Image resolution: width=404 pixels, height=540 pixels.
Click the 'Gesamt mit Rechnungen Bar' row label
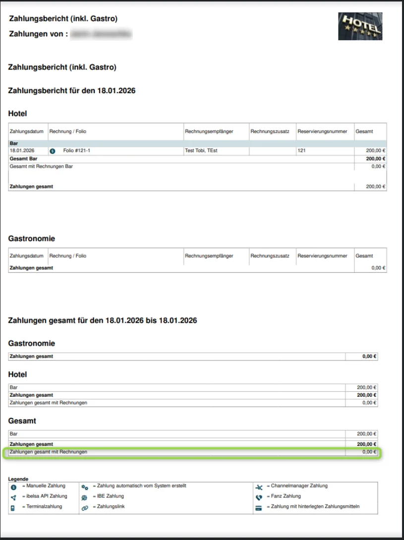[x=41, y=166]
